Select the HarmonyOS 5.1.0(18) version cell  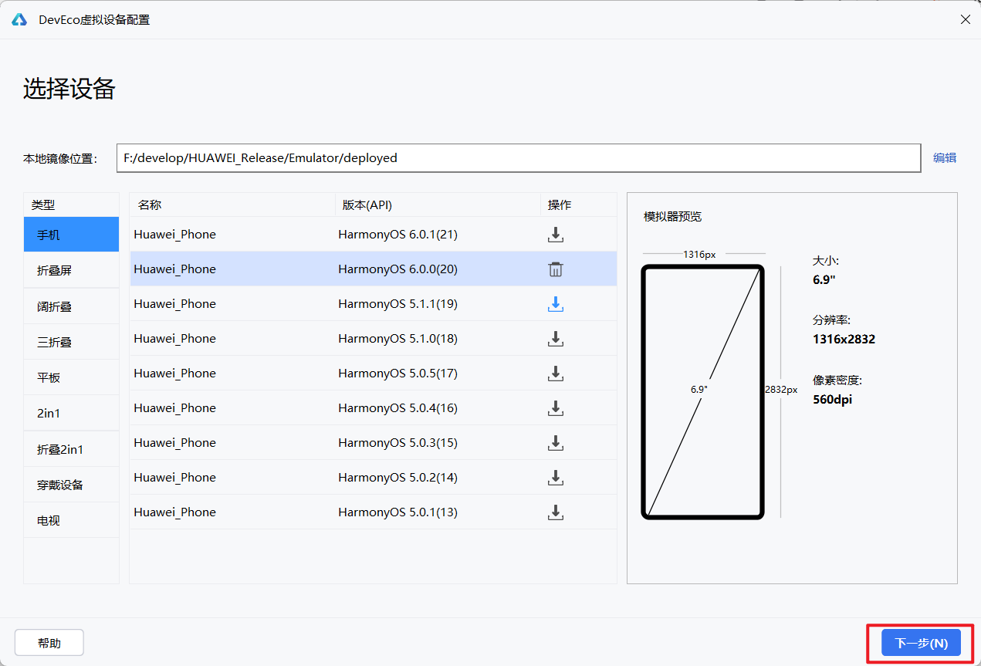click(397, 339)
